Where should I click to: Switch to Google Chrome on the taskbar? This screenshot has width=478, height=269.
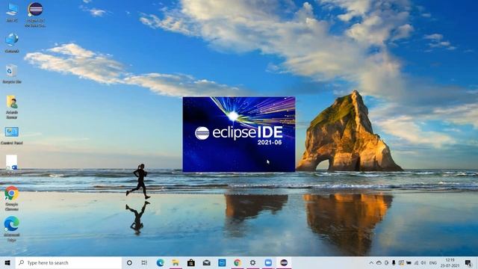click(x=238, y=262)
